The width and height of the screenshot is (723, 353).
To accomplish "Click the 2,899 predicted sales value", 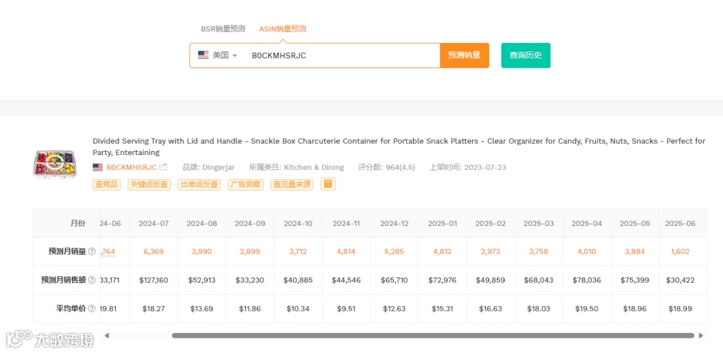I will pyautogui.click(x=250, y=252).
